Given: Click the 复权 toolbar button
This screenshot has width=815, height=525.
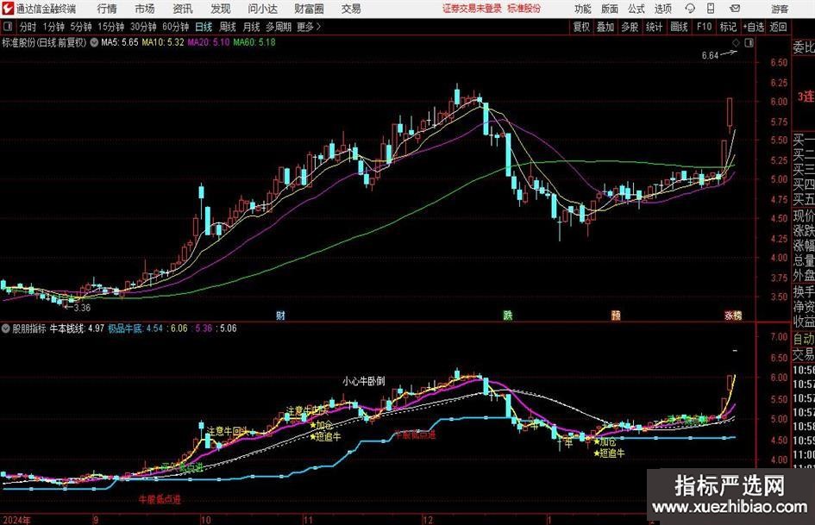Looking at the screenshot, I should [x=581, y=27].
